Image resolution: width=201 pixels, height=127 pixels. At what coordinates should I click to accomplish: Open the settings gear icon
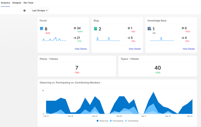click(x=24, y=11)
